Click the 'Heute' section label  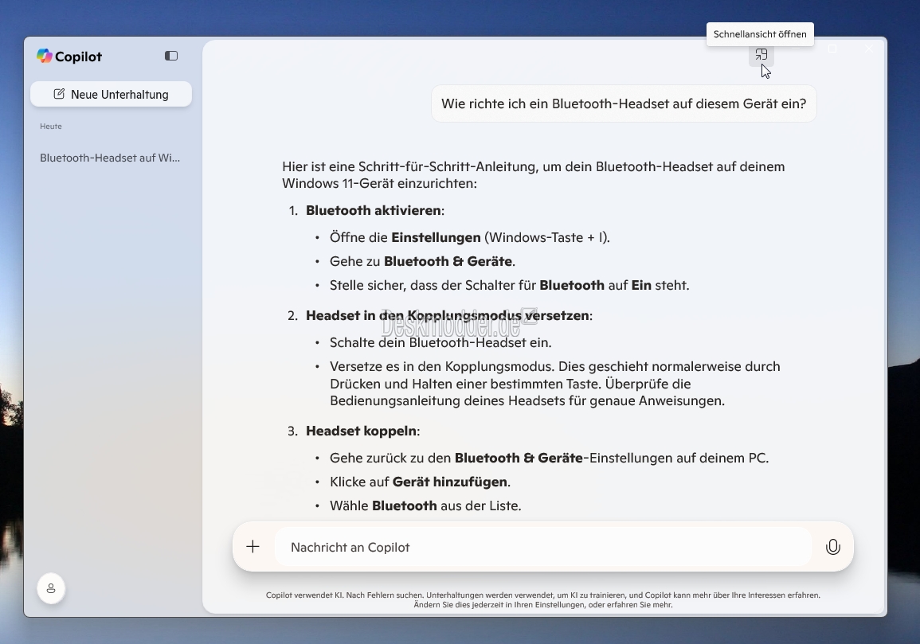[x=51, y=126]
